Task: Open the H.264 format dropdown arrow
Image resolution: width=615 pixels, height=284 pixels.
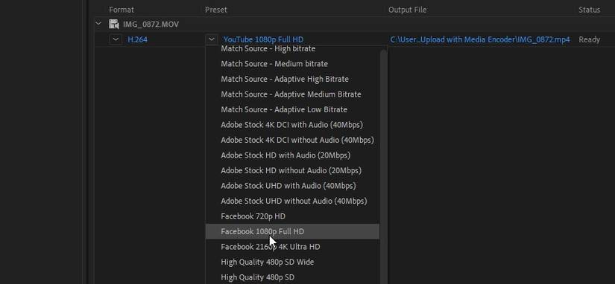Action: click(x=116, y=39)
